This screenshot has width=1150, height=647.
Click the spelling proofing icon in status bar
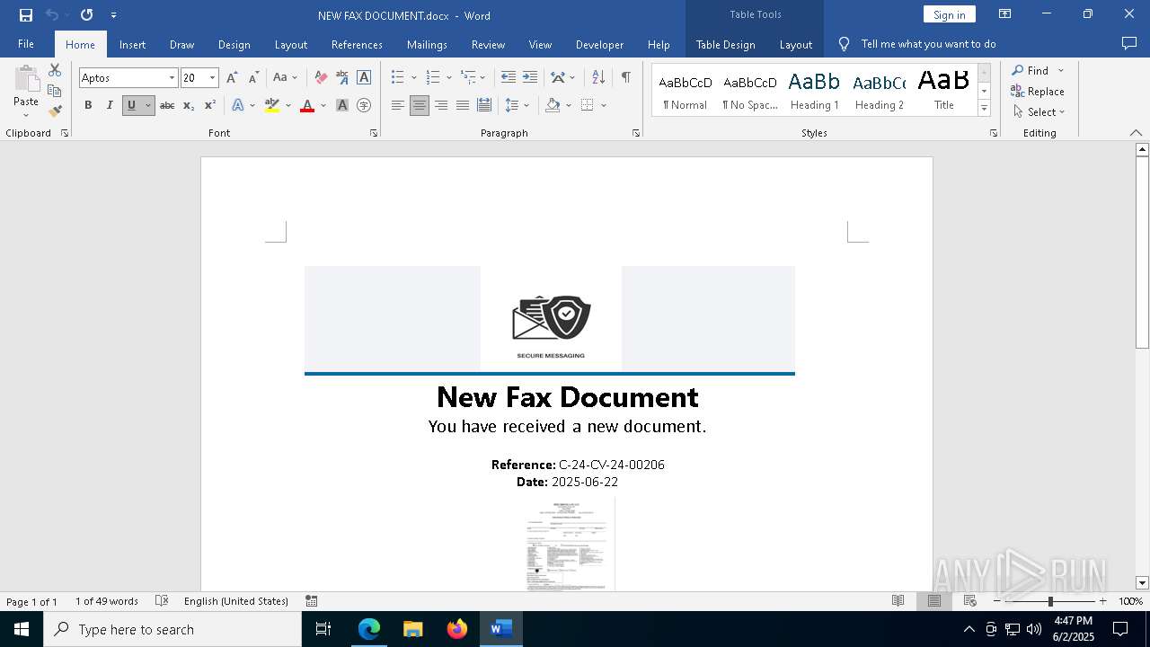tap(162, 601)
